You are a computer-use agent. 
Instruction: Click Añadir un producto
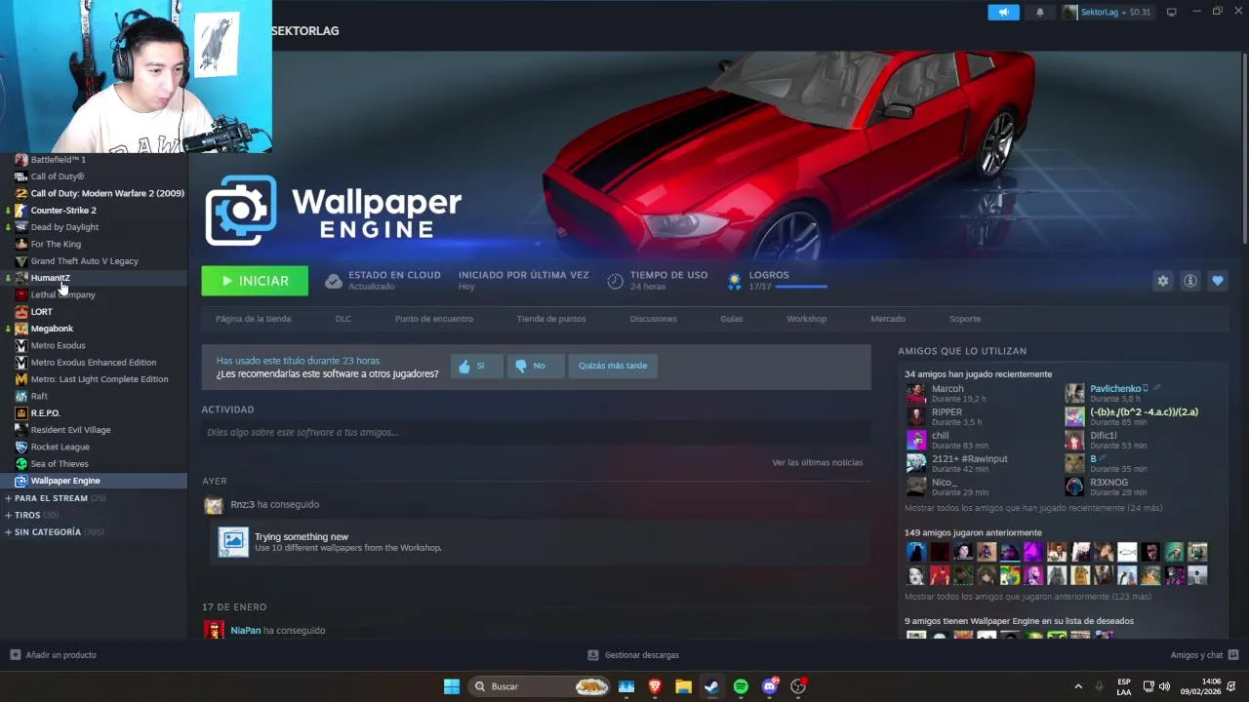tap(54, 655)
